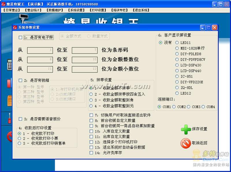Image resolution: width=231 pixels, height=172 pixels.
Task: Click the red cancel and return icon
Action: 186,143
